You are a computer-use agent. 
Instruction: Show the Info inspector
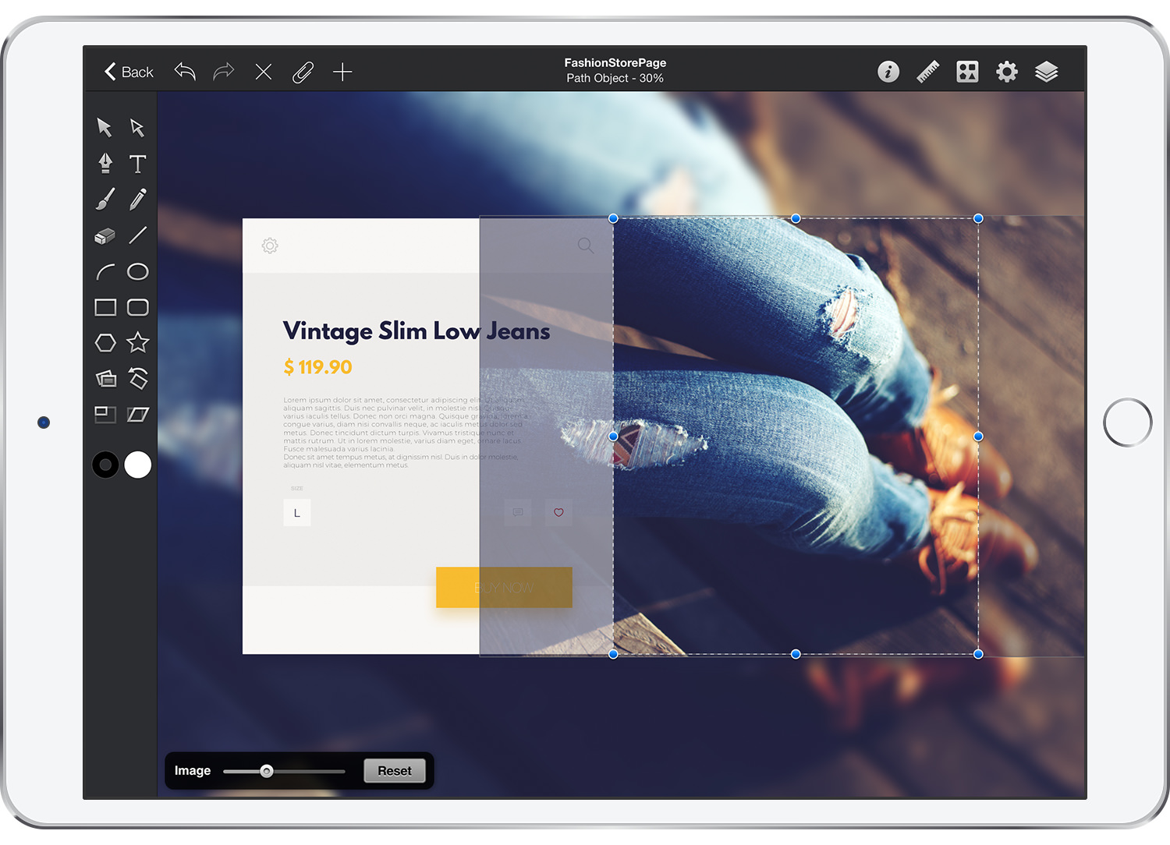[x=888, y=72]
